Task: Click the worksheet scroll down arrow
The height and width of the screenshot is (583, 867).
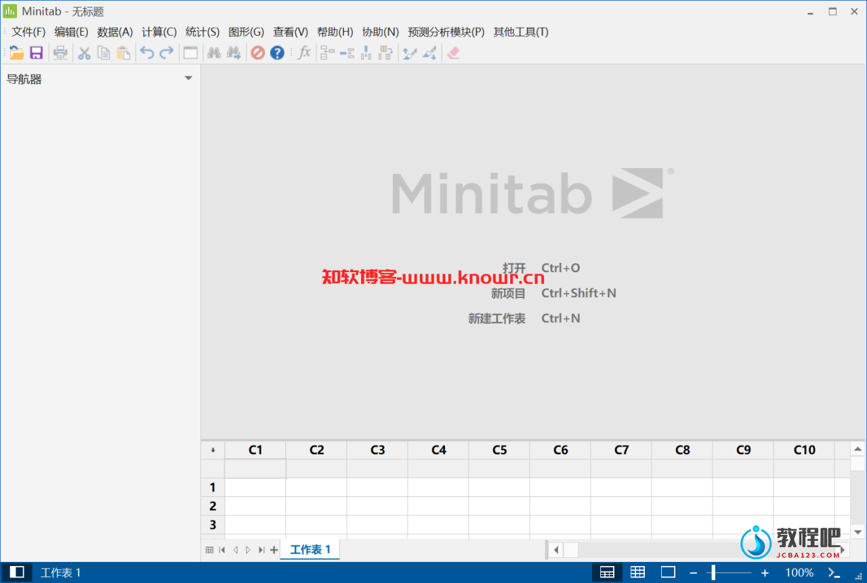Action: tap(858, 532)
